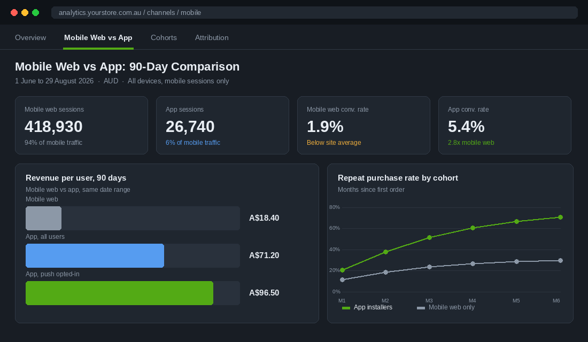Select the App sessions value 26,740
The height and width of the screenshot is (342, 588).
point(190,126)
